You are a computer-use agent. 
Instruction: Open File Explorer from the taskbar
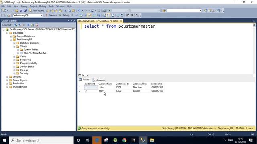(152, 140)
